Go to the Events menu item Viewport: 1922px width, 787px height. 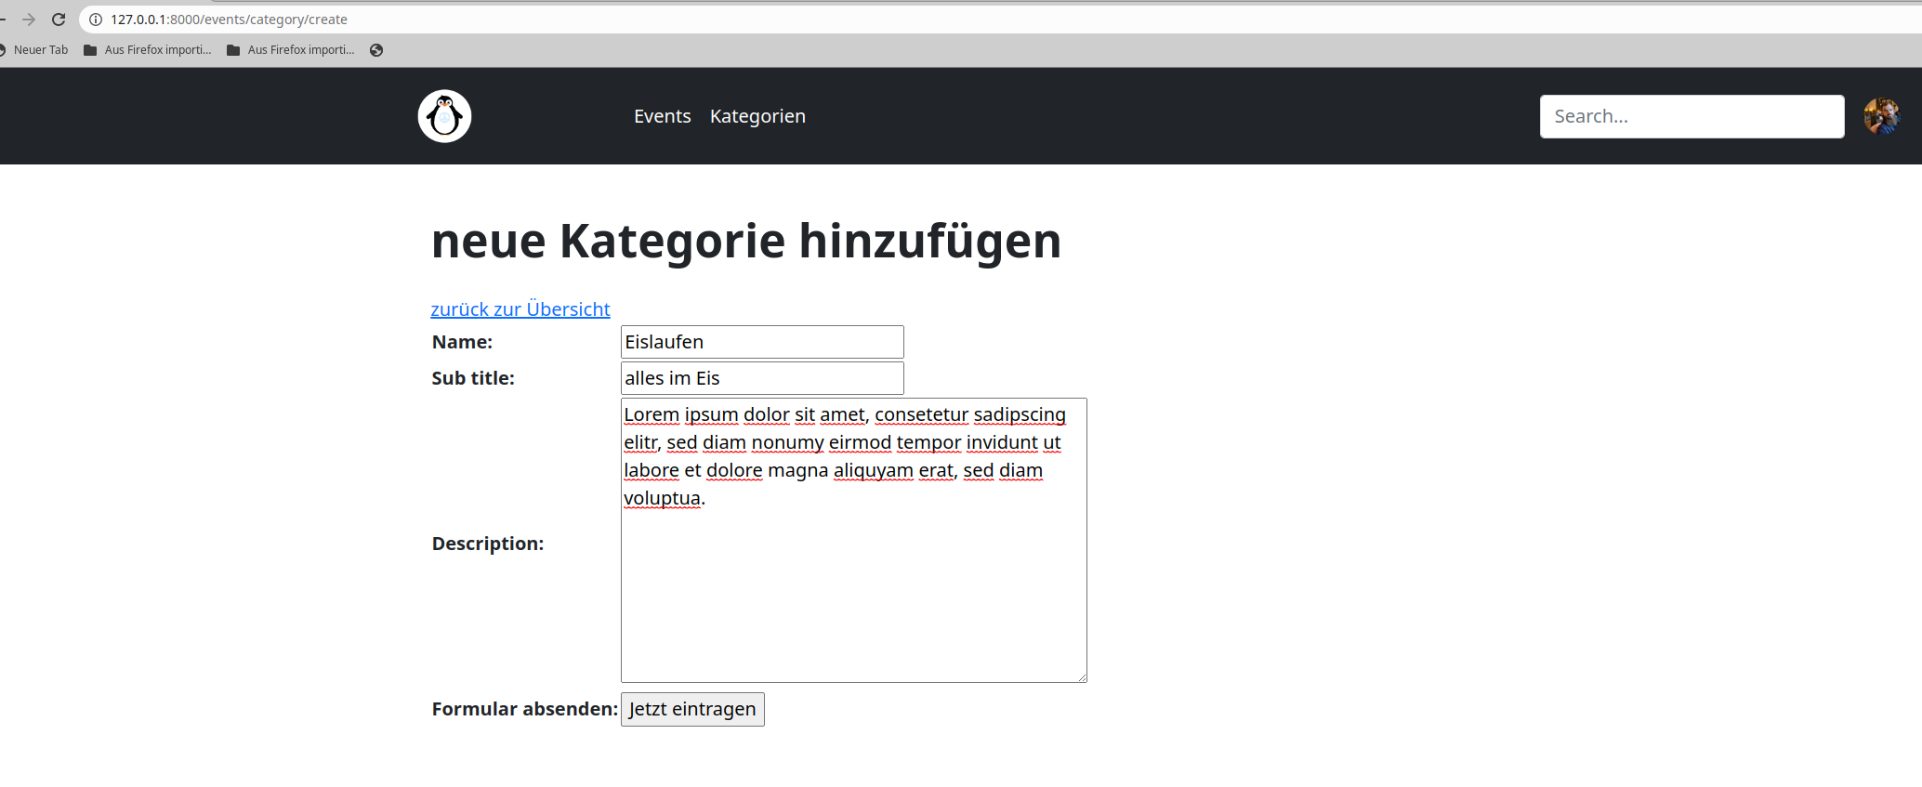point(662,116)
